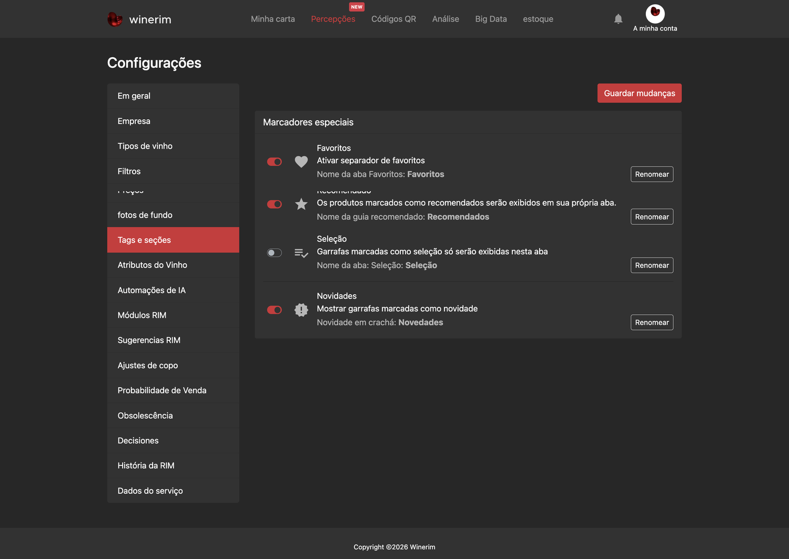
Task: Disable the Recomendado toggle
Action: (275, 204)
